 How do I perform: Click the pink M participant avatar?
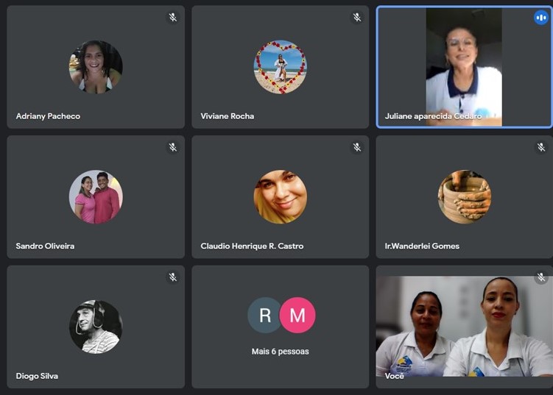pyautogui.click(x=297, y=316)
